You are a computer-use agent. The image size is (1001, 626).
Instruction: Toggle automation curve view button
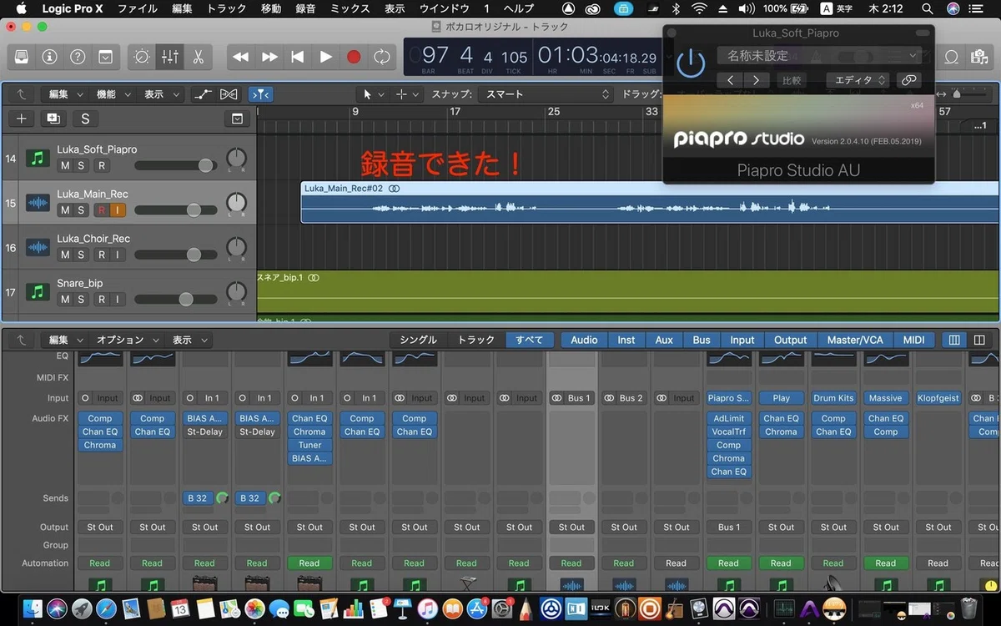click(x=203, y=94)
